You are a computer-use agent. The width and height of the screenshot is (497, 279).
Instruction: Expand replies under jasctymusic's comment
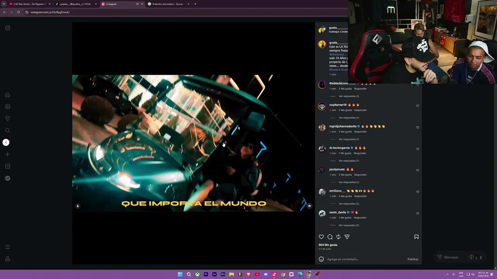tap(349, 182)
